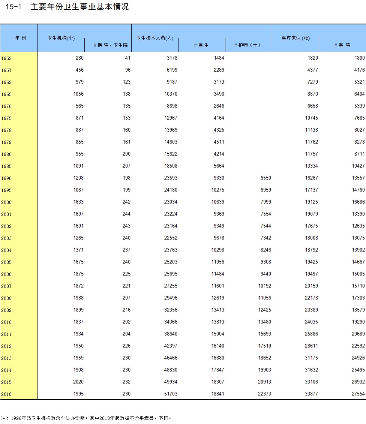Click the year cell 1978
The width and height of the screenshot is (366, 424).
6,130
